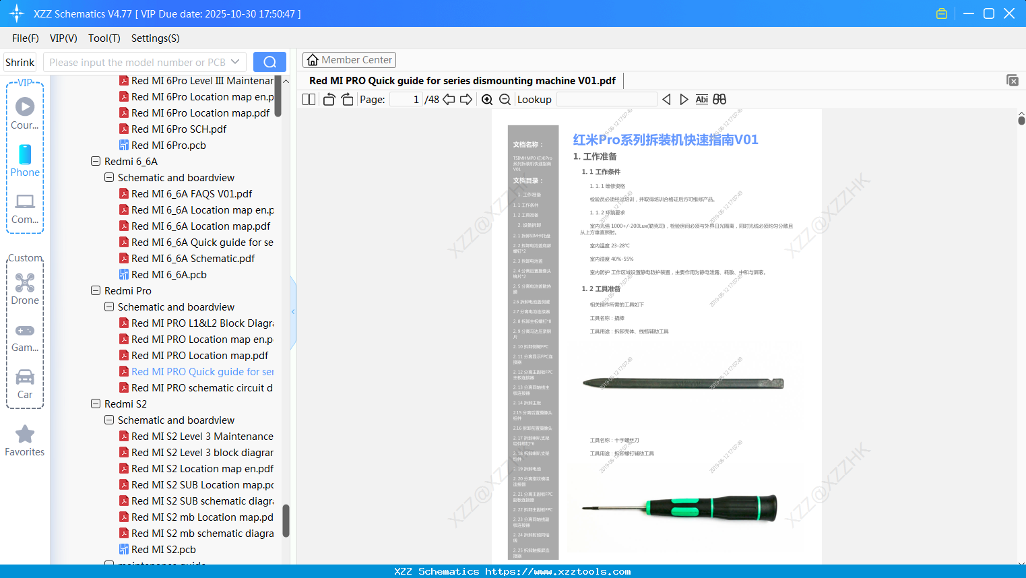This screenshot has height=578, width=1026.
Task: Select Red MI 6_6A.pcb file
Action: [168, 275]
